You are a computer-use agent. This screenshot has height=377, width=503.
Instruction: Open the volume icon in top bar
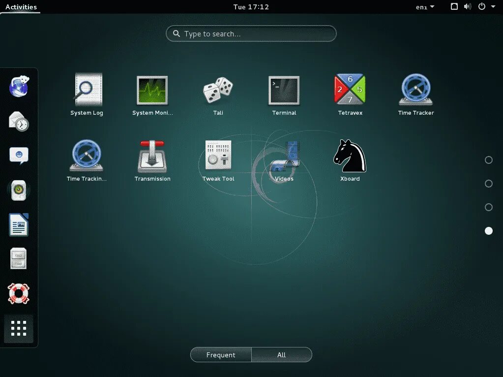click(468, 6)
